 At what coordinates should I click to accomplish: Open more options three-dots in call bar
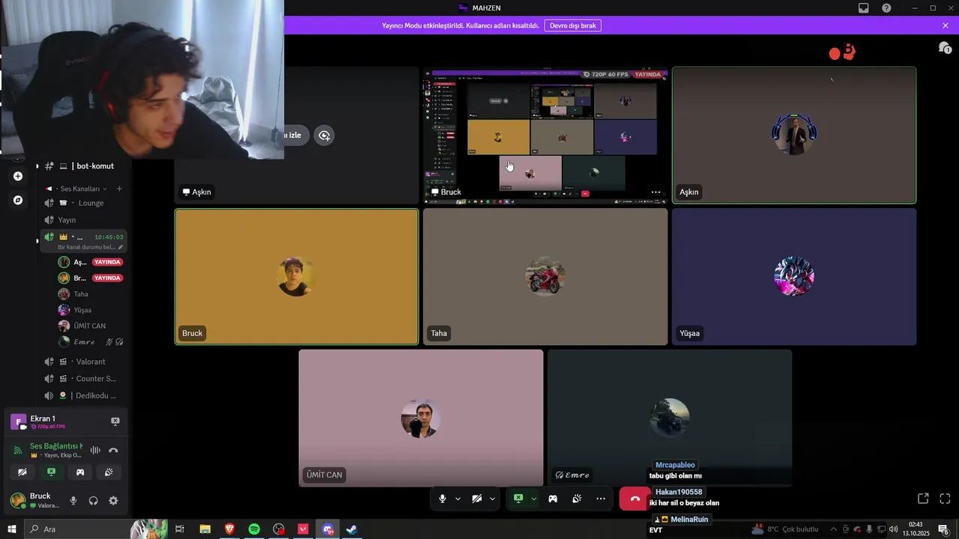601,499
